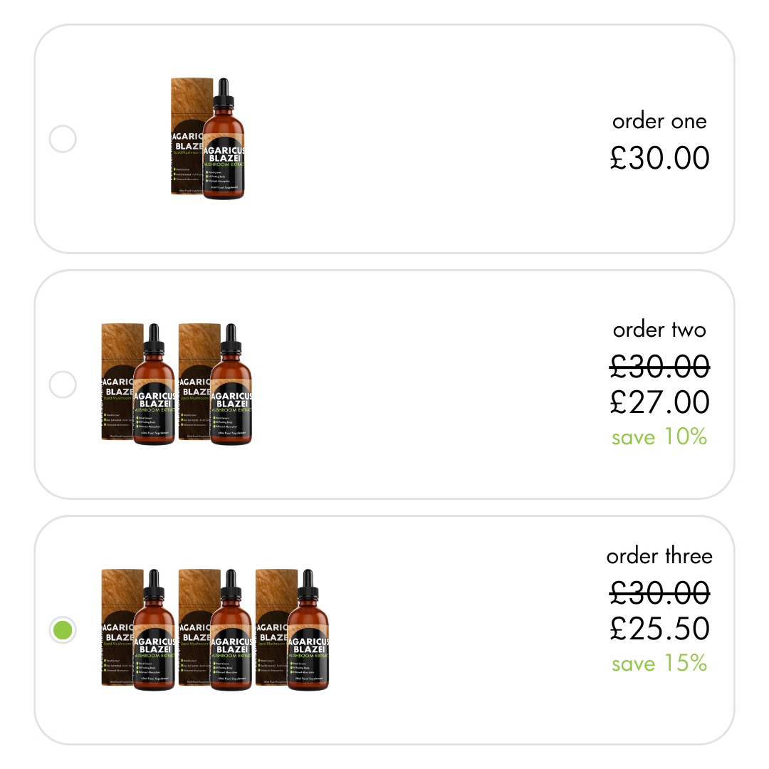Viewport: 769px width, 769px height.
Task: Click the order one heading text
Action: point(660,121)
